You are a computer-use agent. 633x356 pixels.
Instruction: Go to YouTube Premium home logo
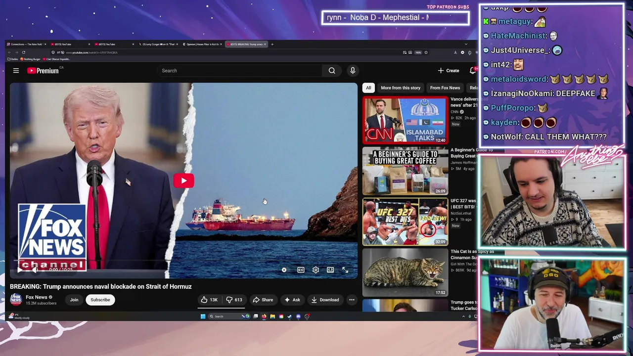click(43, 71)
